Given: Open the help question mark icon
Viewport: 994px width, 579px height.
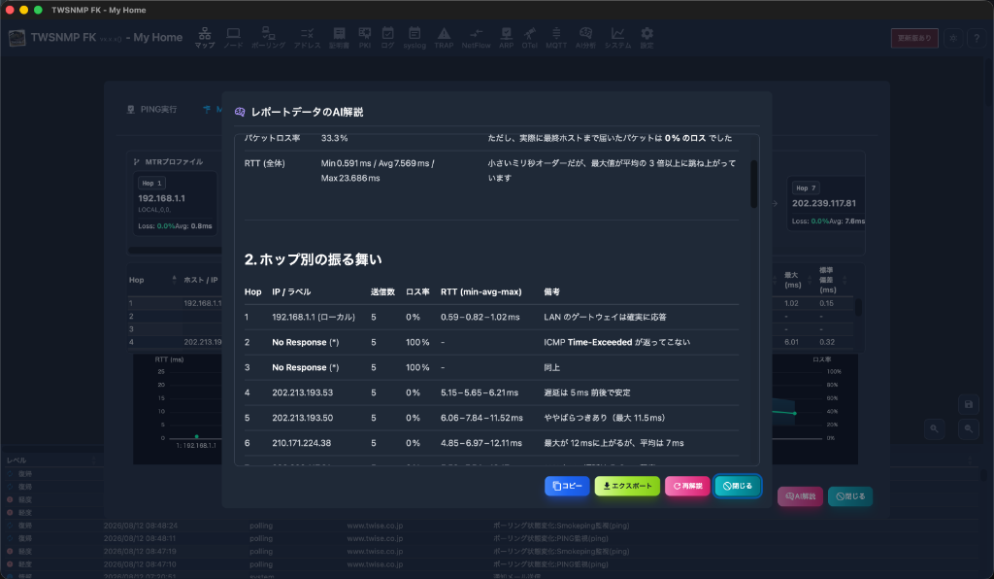Looking at the screenshot, I should click(x=977, y=38).
